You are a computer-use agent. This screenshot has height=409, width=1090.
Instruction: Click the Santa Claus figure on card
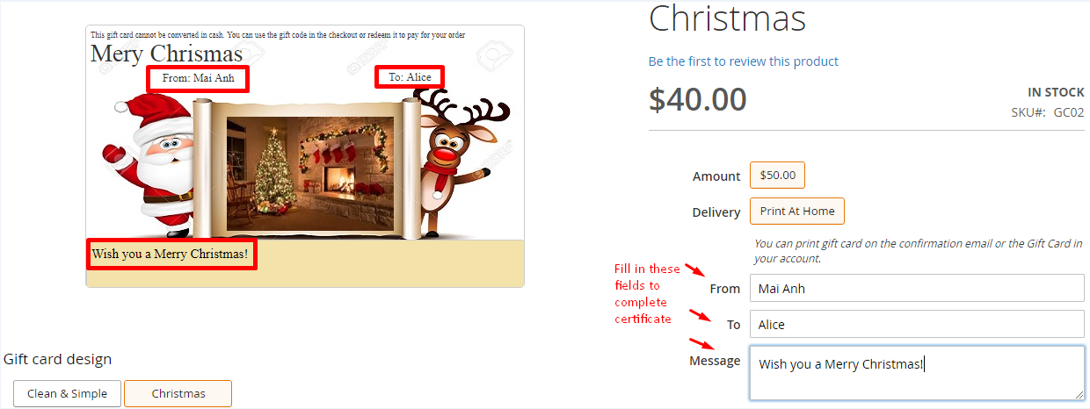pos(149,167)
